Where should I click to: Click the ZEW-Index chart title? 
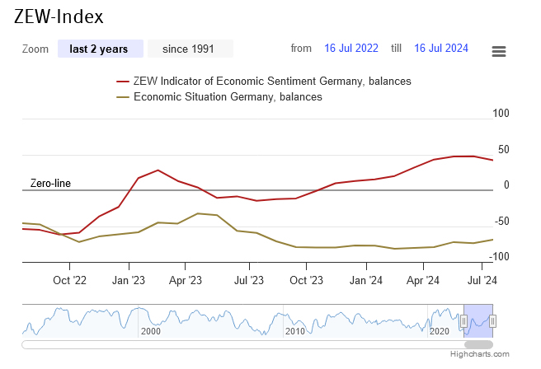coord(59,16)
